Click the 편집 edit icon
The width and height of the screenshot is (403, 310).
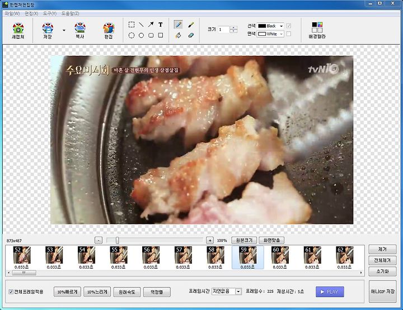coord(109,31)
